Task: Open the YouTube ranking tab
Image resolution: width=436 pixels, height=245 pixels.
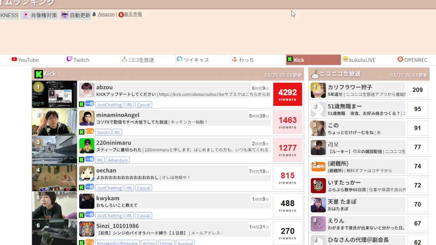Action: pyautogui.click(x=37, y=60)
